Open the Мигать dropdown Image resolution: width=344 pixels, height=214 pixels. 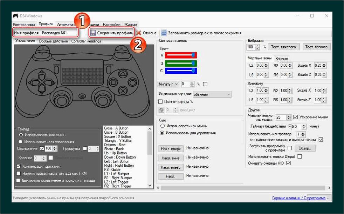[x=168, y=84]
